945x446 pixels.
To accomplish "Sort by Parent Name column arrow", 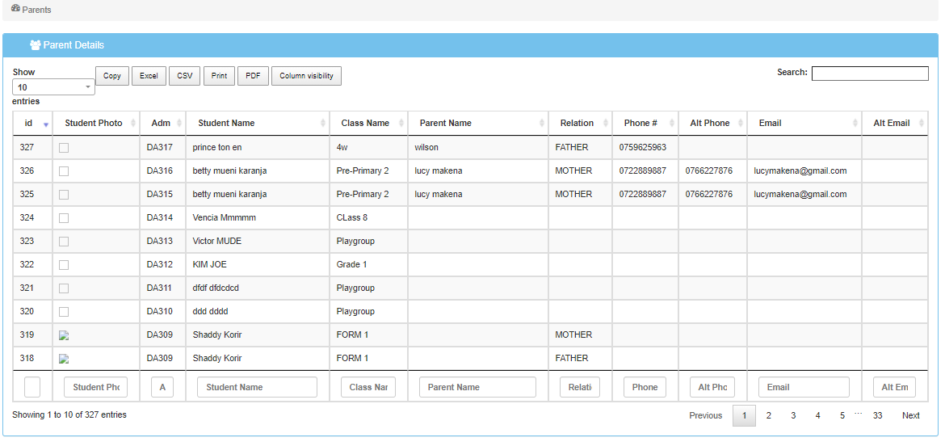I will point(541,124).
